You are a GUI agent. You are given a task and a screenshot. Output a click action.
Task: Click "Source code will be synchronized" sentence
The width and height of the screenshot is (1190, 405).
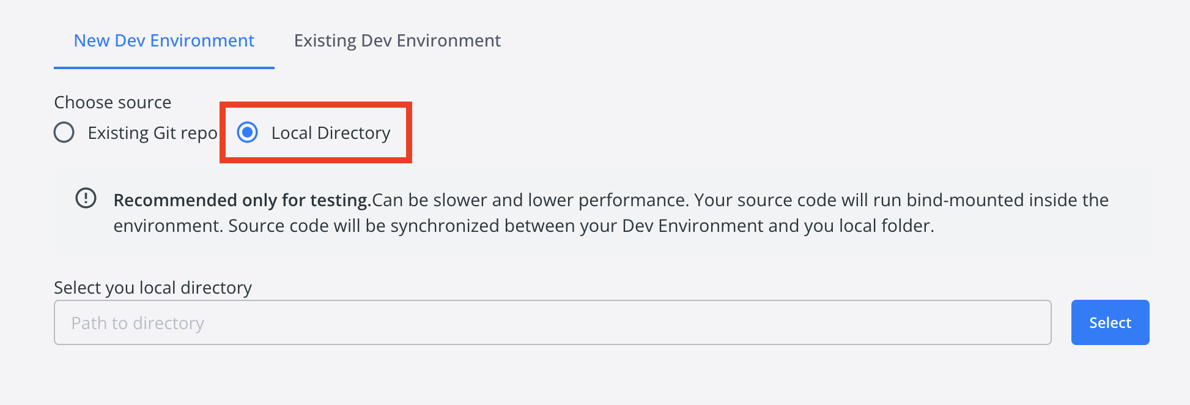[x=422, y=226]
